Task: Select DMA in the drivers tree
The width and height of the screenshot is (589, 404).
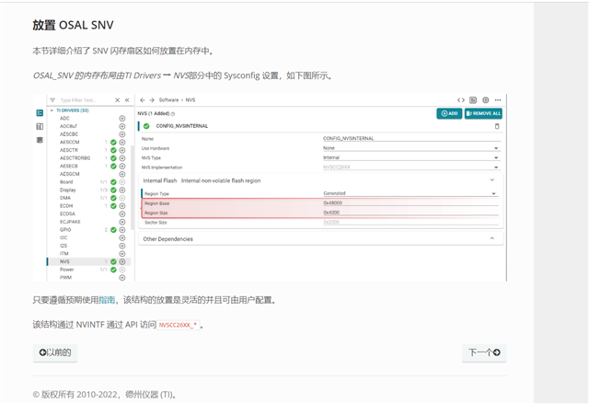Action: click(x=65, y=198)
